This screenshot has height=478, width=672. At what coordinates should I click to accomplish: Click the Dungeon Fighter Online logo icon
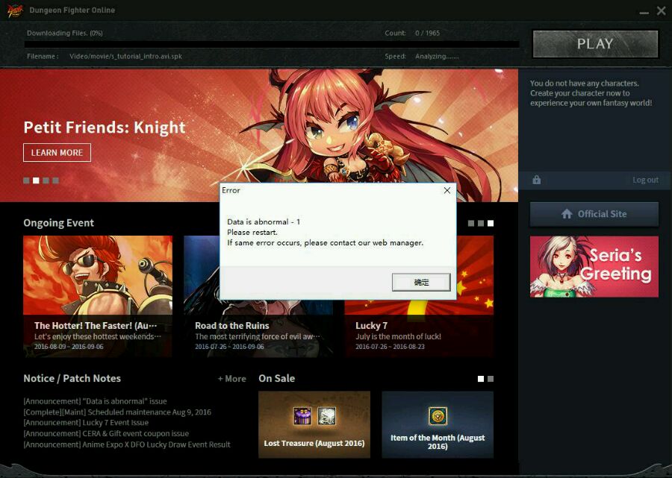tap(16, 10)
